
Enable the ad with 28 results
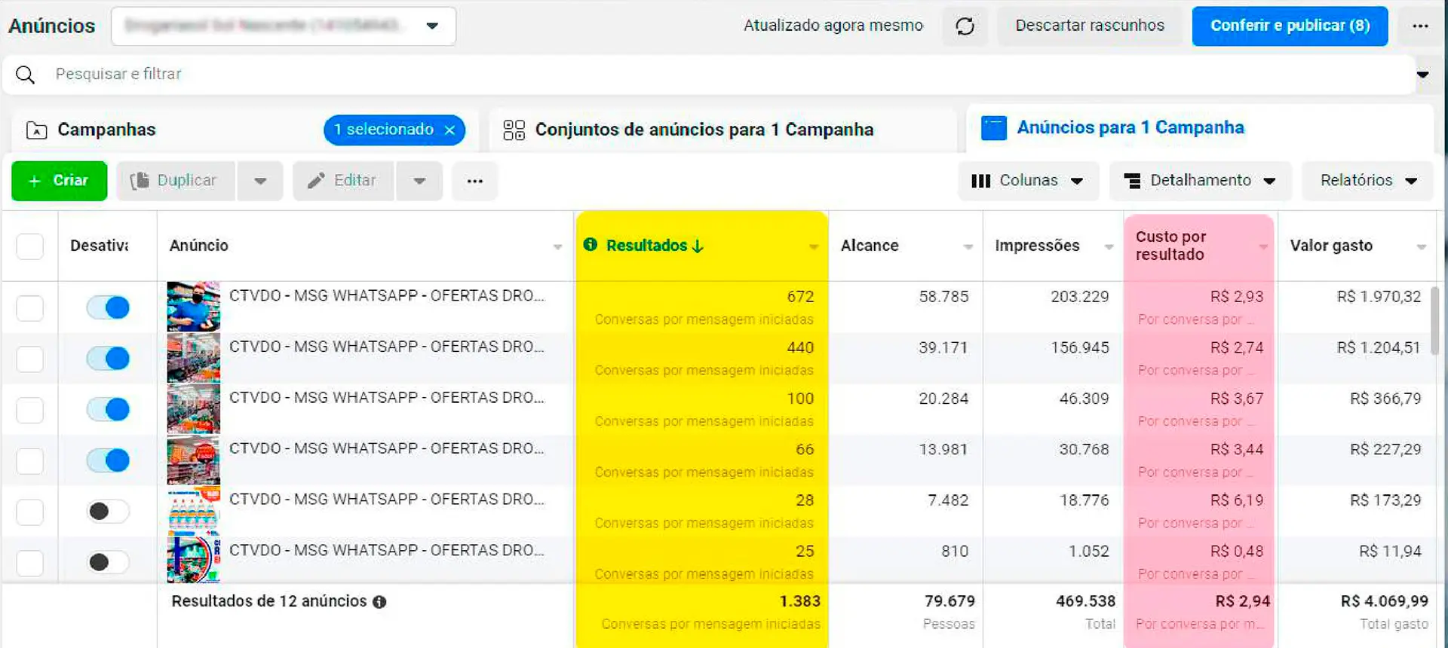(x=108, y=512)
